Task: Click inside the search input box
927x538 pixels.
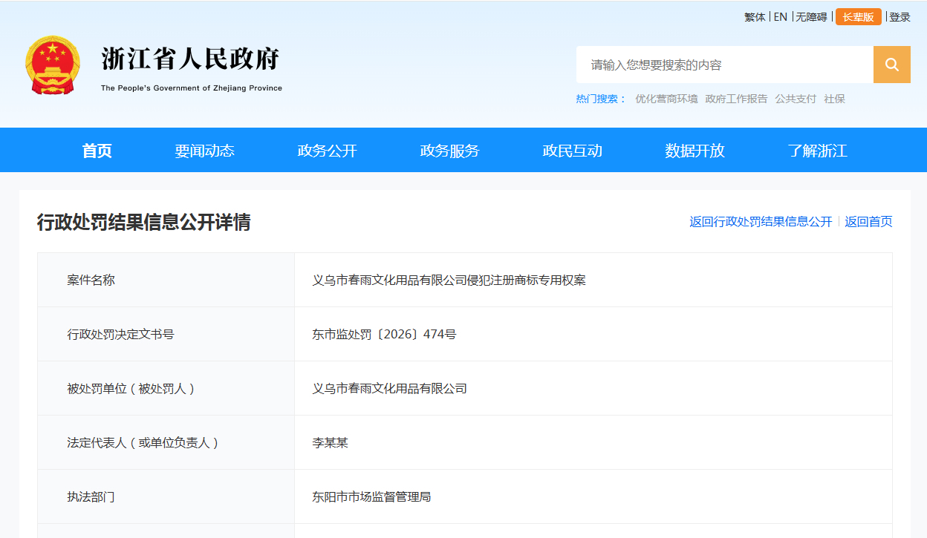Action: (724, 65)
